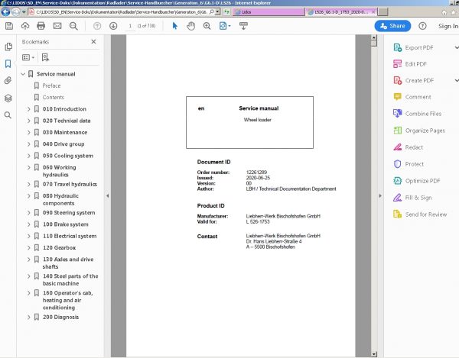
Task: Toggle the Bookmarks panel icon
Action: coord(8,63)
